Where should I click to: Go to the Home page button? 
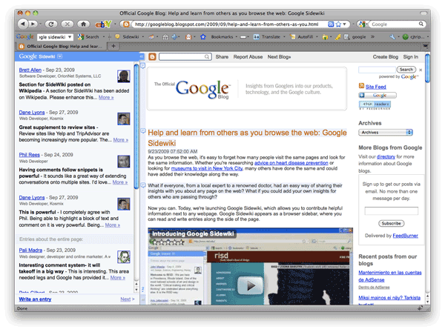(x=83, y=24)
